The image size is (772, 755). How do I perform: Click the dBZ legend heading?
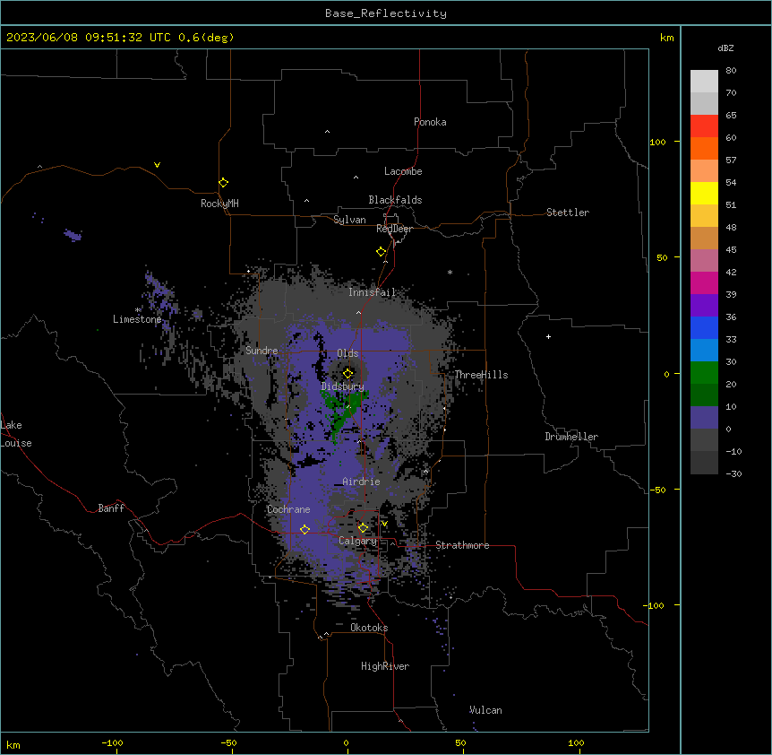[725, 48]
